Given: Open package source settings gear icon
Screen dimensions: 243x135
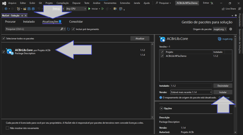Looking at the screenshot, I should pyautogui.click(x=231, y=29).
